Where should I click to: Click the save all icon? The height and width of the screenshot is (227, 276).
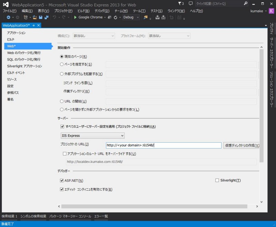pyautogui.click(x=47, y=17)
